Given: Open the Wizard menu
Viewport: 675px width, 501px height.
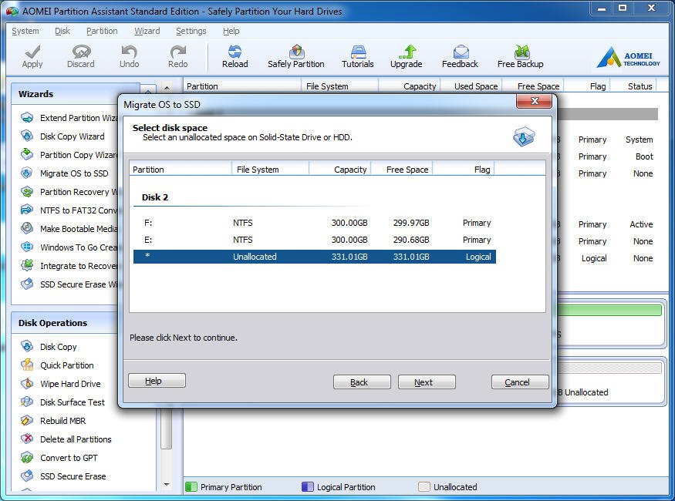Looking at the screenshot, I should pos(147,31).
